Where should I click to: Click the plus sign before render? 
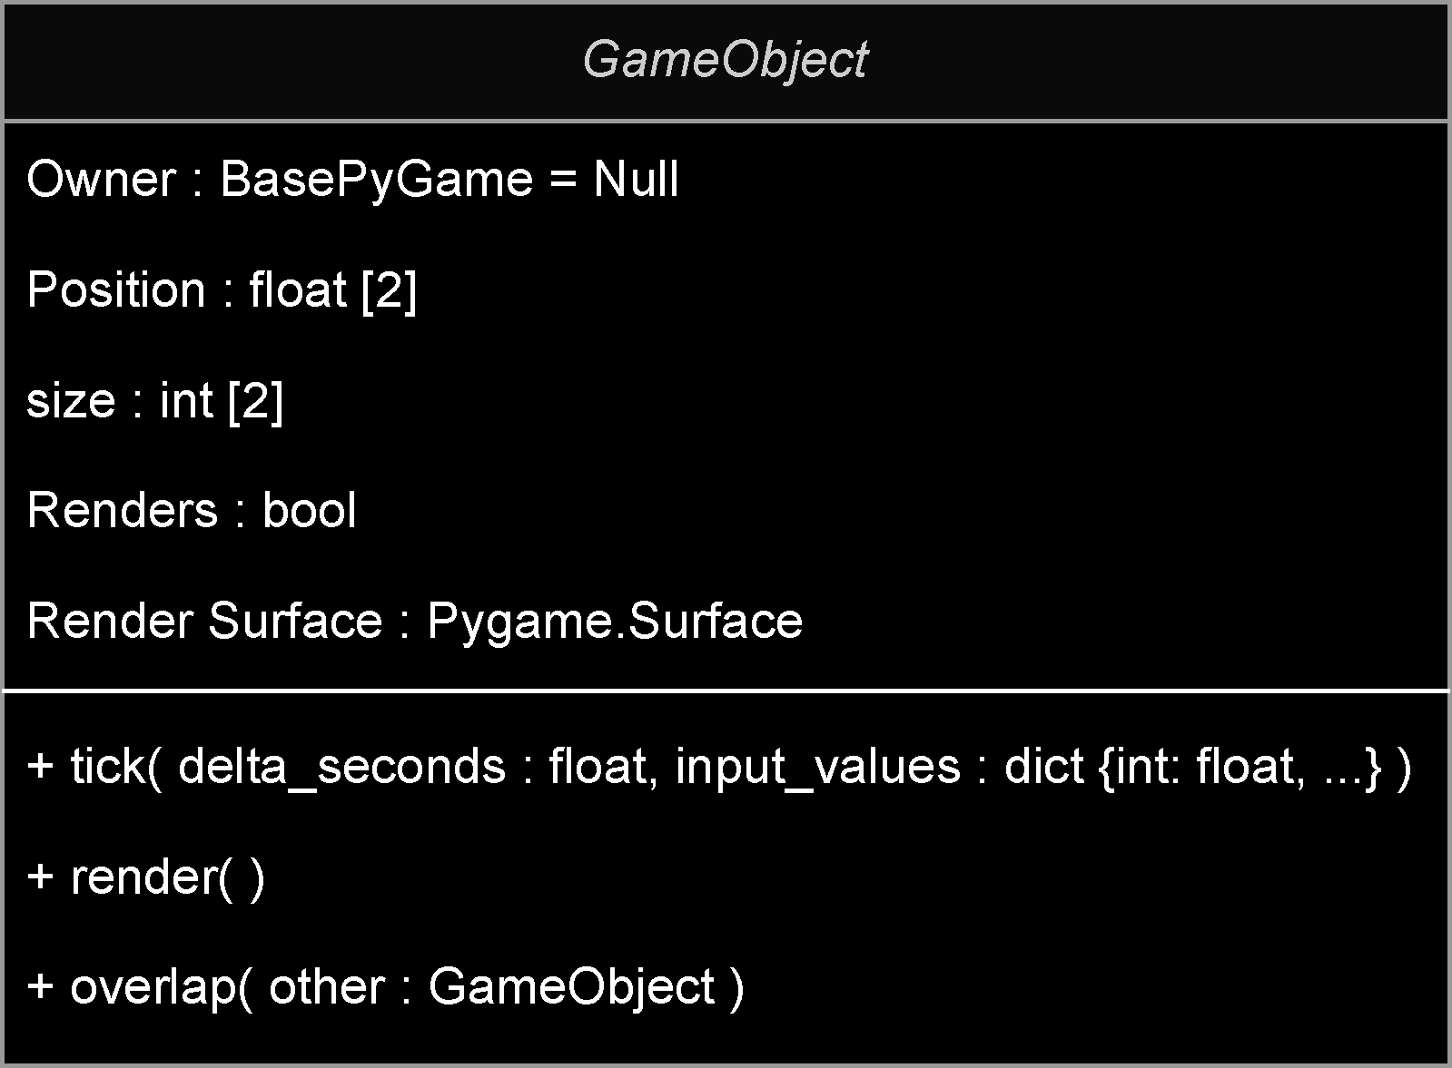point(41,877)
